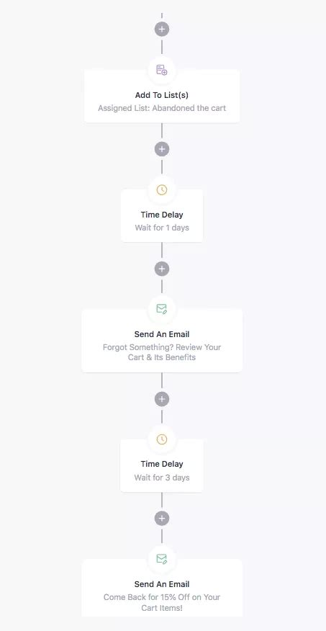Image resolution: width=326 pixels, height=631 pixels.
Task: Click the Forgot Something? Review Your Cart subject
Action: click(162, 352)
